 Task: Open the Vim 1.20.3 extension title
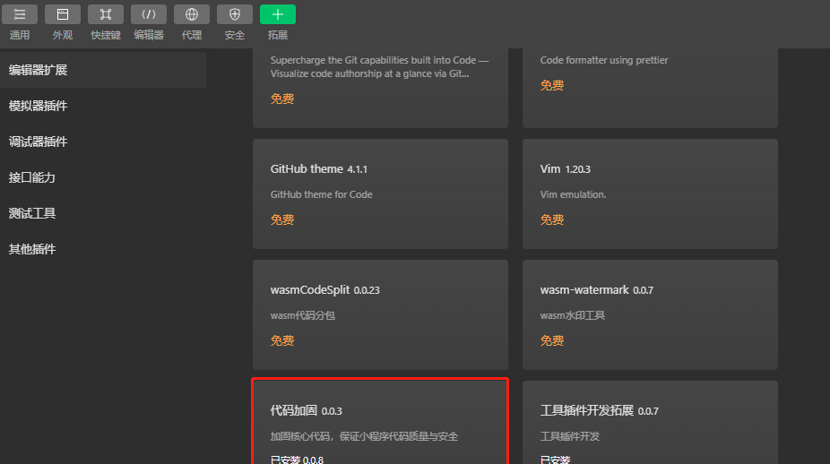pyautogui.click(x=566, y=168)
